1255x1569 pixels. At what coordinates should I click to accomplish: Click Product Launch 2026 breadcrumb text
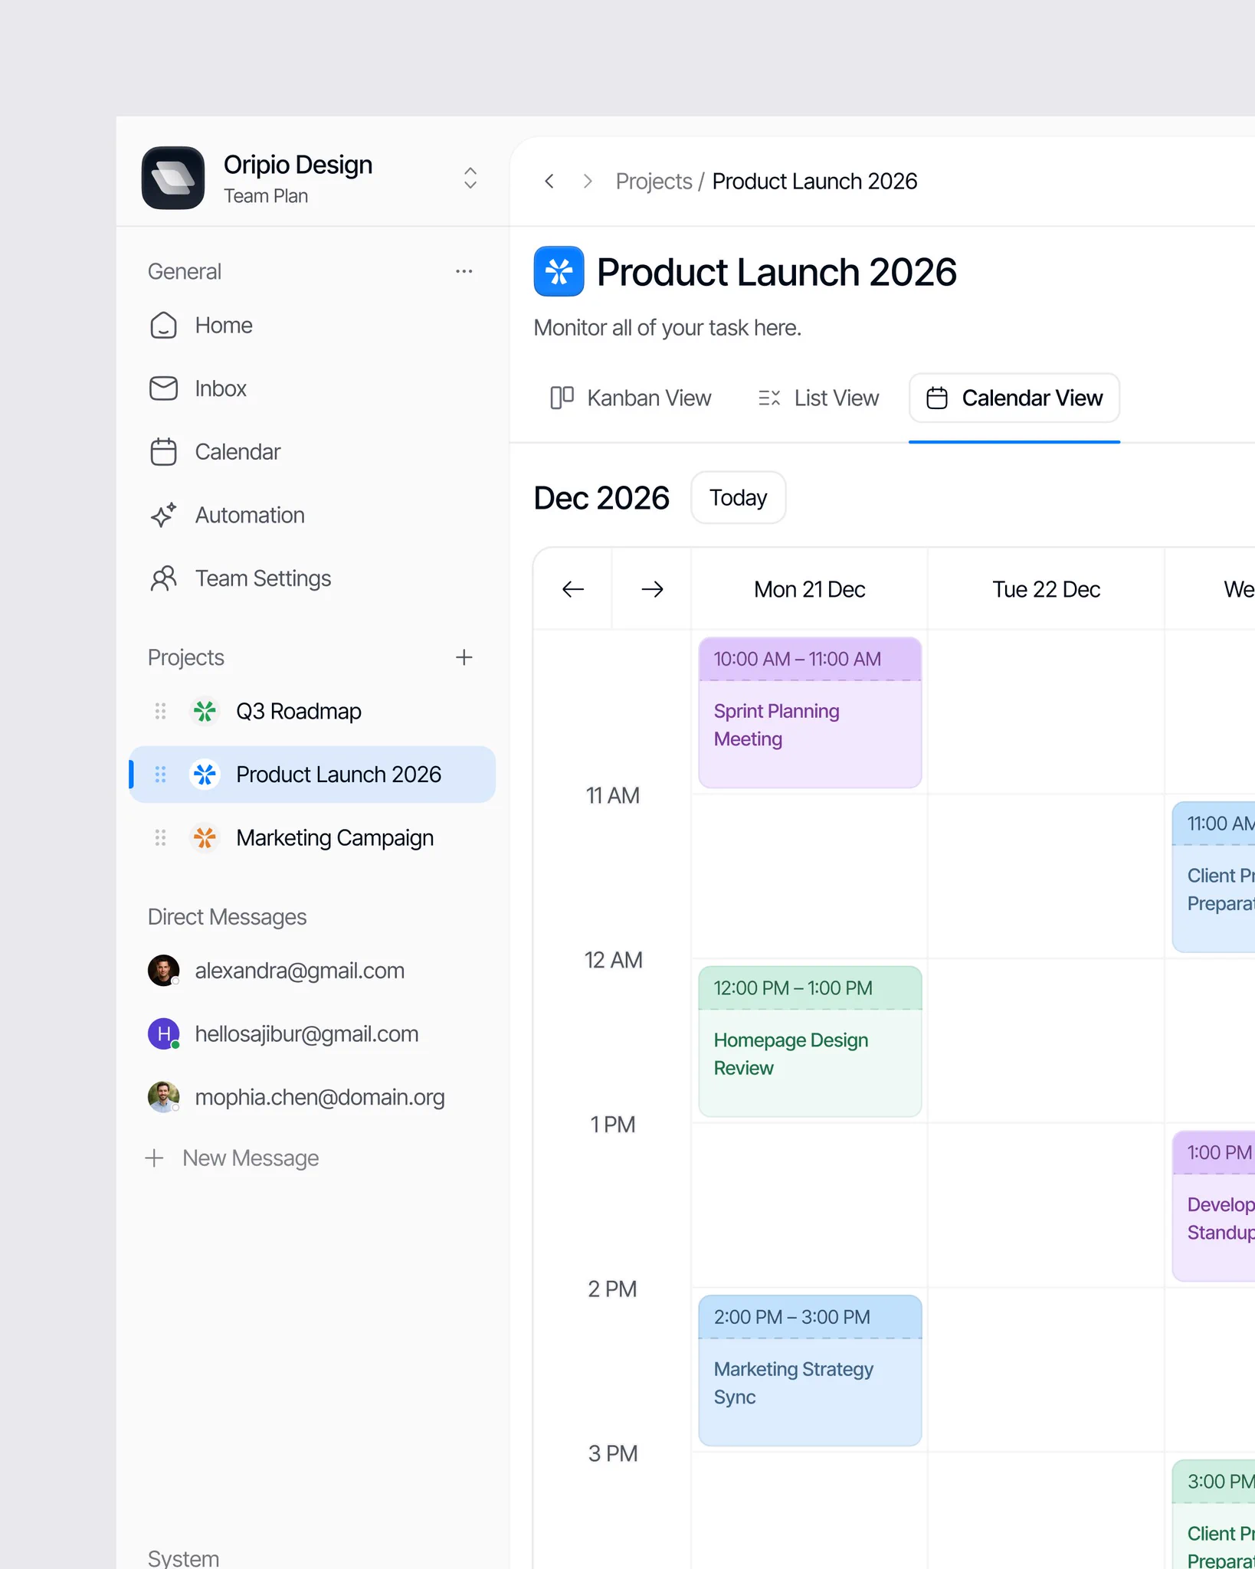pyautogui.click(x=814, y=182)
